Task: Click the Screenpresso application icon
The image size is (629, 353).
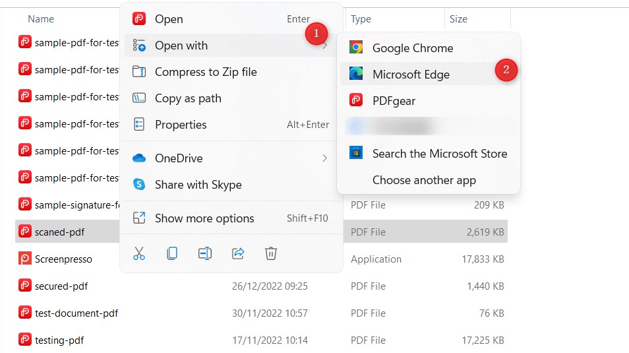Action: point(25,259)
